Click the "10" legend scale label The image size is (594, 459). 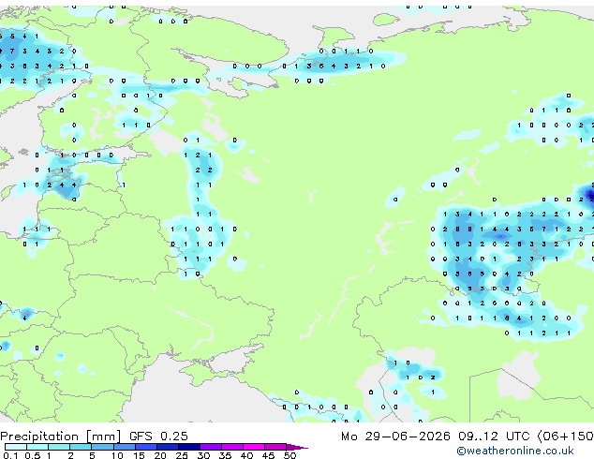click(x=117, y=455)
